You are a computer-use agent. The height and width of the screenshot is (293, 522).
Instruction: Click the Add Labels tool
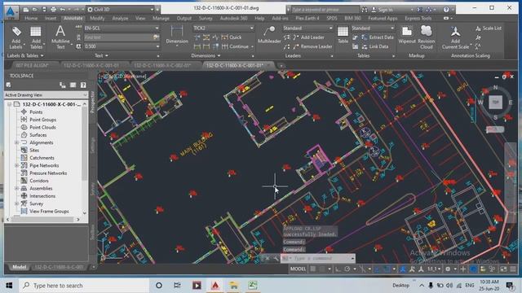[x=15, y=37]
